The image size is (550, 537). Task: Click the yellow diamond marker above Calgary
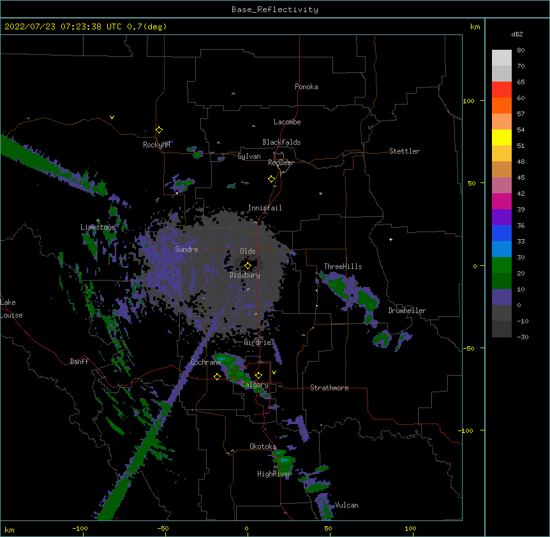point(258,376)
